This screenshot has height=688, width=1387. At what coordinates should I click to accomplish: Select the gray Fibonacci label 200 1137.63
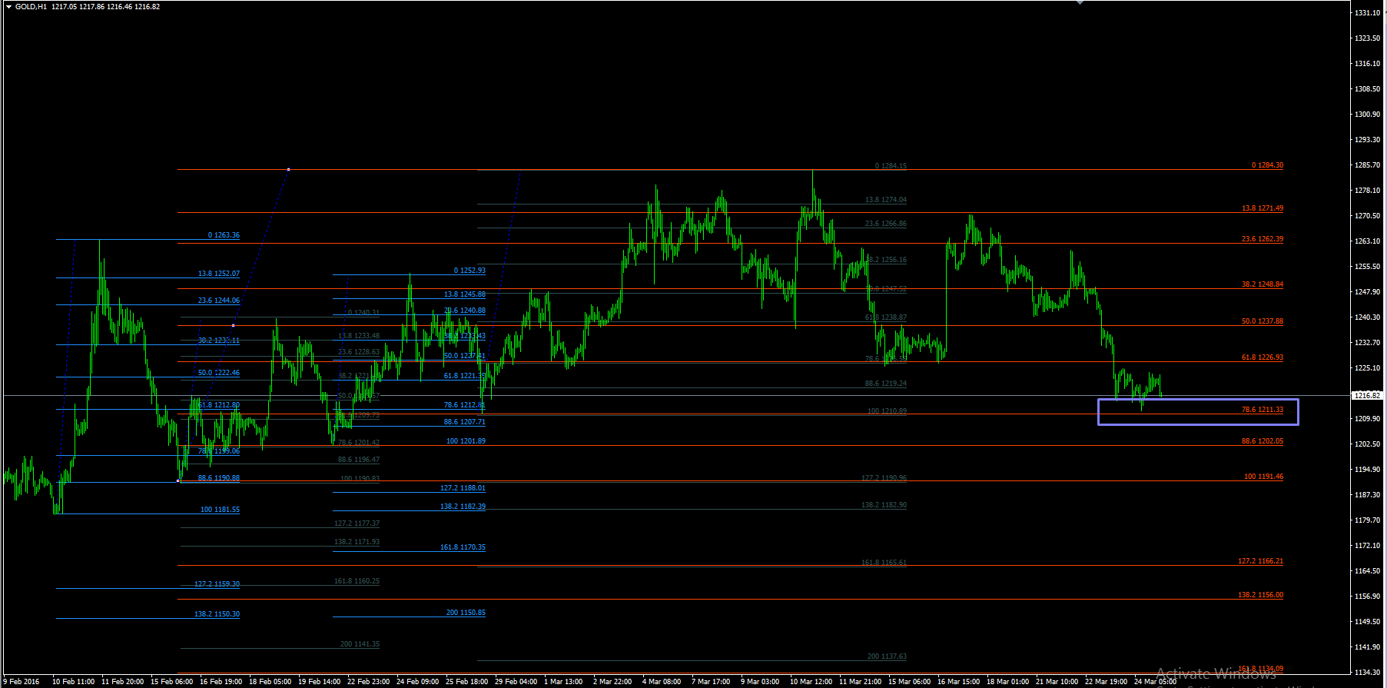(x=887, y=656)
